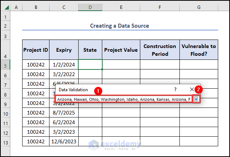Click the Creating a Data Source title
This screenshot has width=230, height=157.
[120, 26]
